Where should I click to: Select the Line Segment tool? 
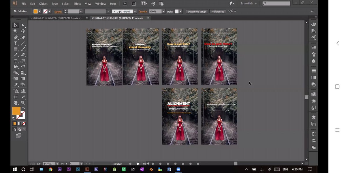(23, 43)
